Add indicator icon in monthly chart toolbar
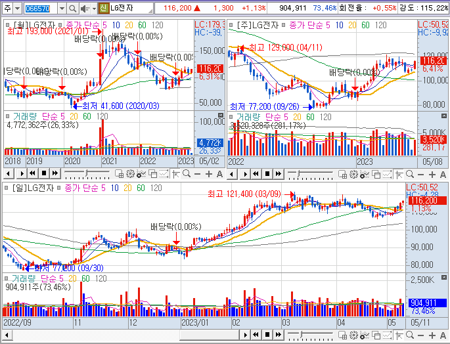 (x=141, y=173)
